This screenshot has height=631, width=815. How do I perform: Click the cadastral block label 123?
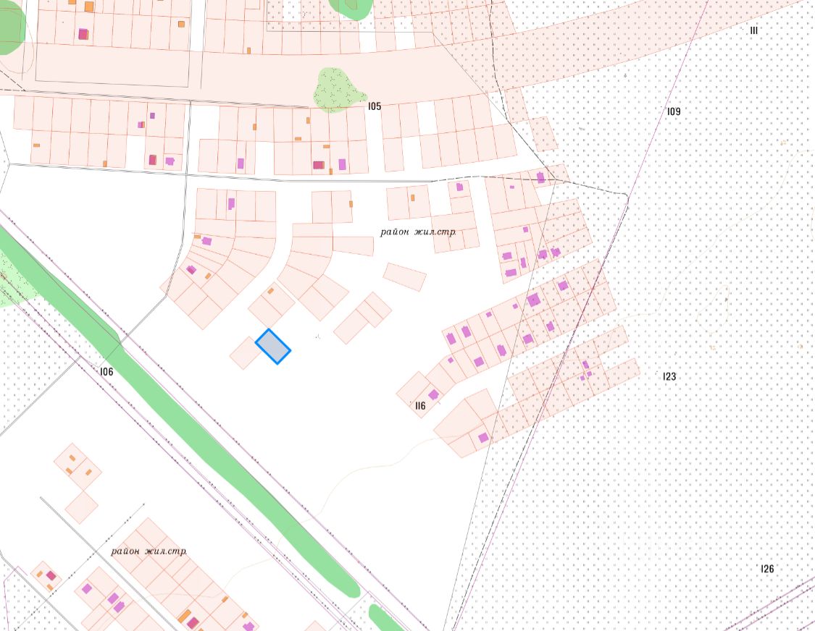(x=669, y=376)
